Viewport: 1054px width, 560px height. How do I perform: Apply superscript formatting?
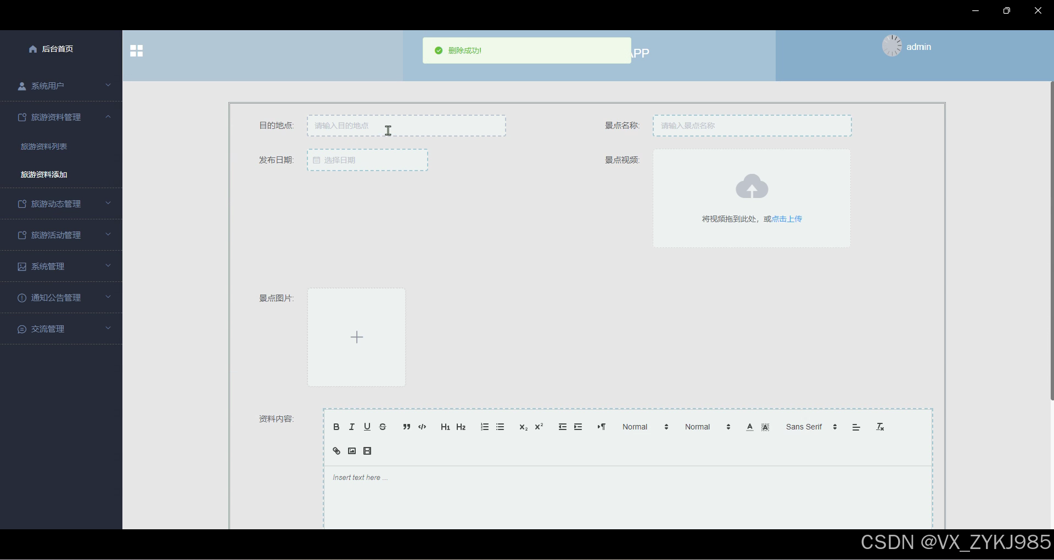tap(539, 427)
